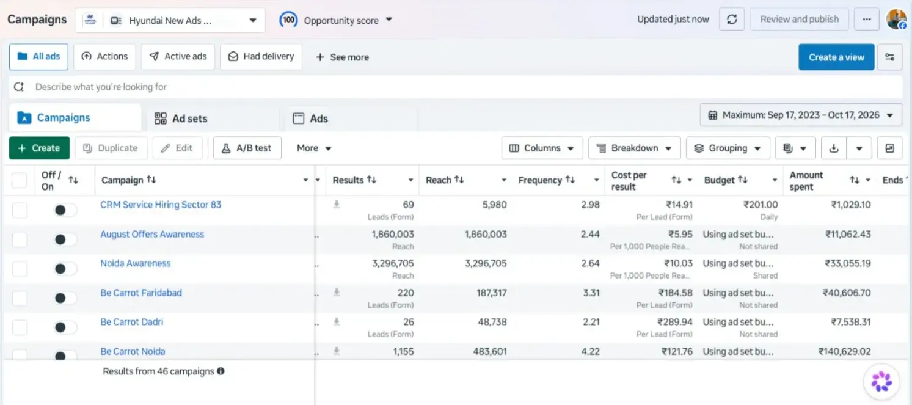Sort by Reach column arrows

point(459,180)
